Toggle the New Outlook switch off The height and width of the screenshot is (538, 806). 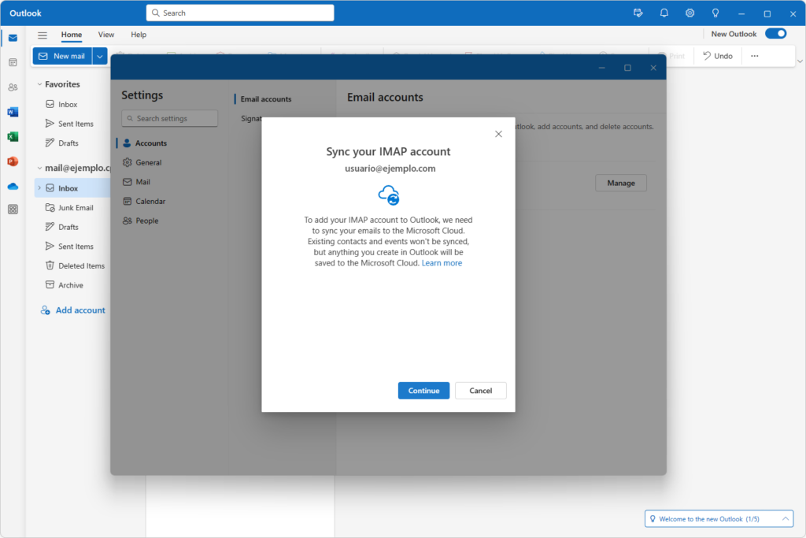pyautogui.click(x=775, y=34)
